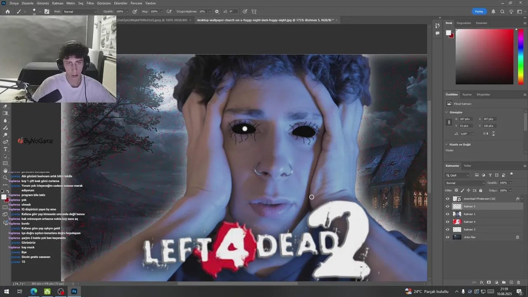This screenshot has height=297, width=528.
Task: Open smoothing options gear icon
Action: [217, 12]
